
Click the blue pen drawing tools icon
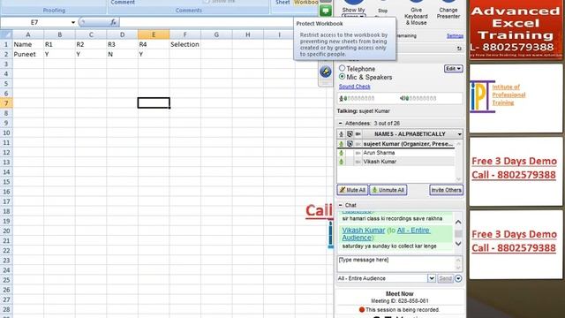326,72
